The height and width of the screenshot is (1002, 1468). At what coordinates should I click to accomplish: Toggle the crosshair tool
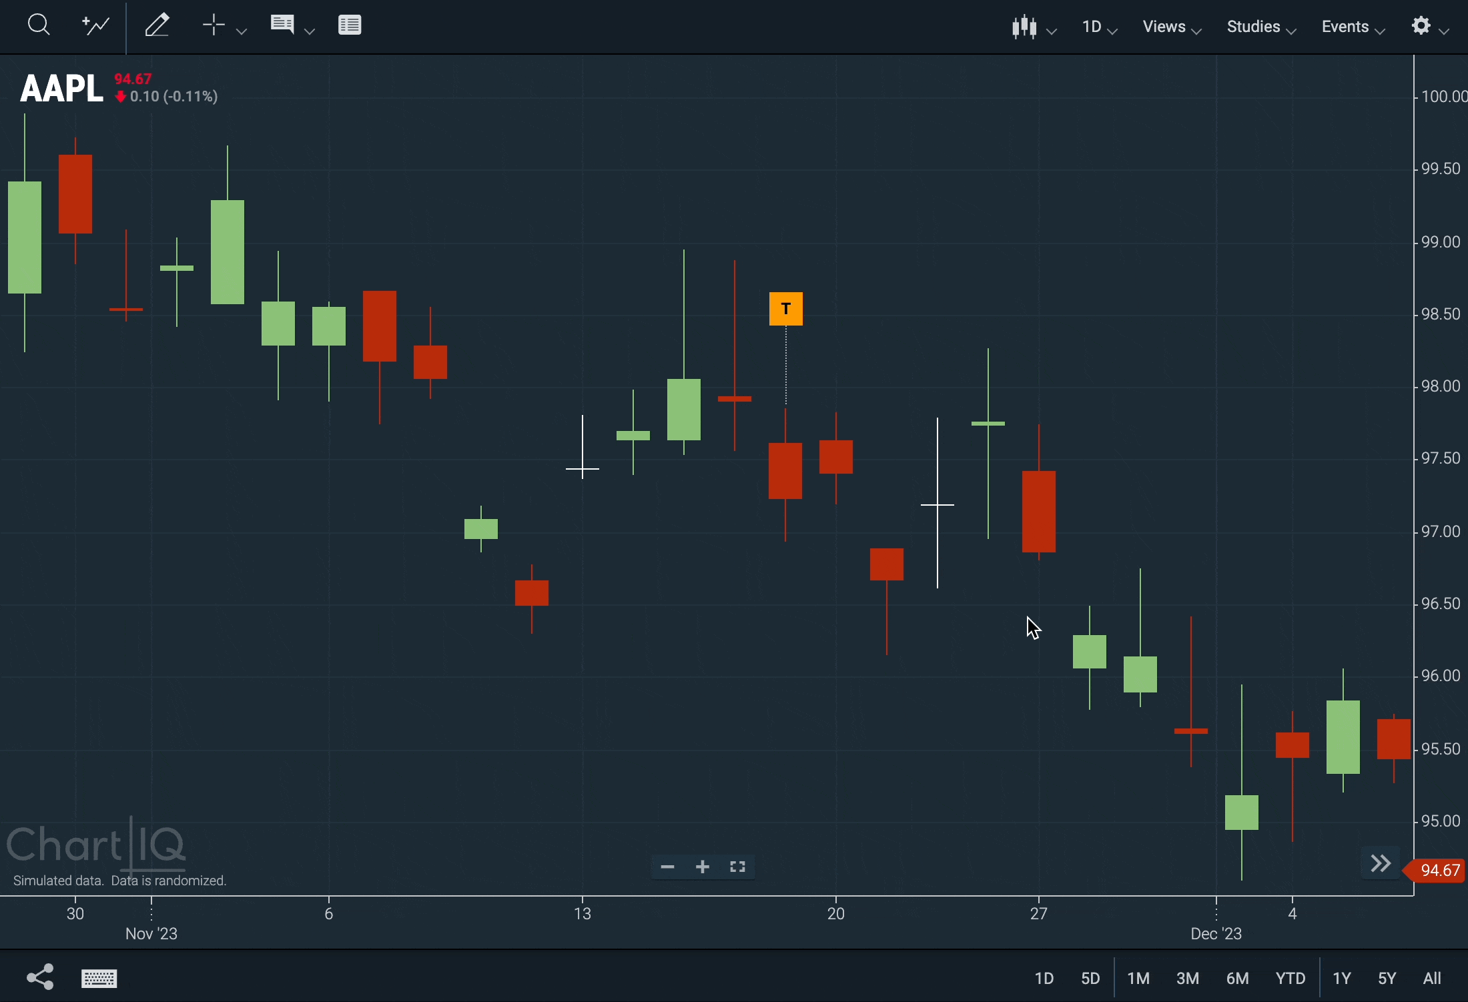tap(214, 25)
